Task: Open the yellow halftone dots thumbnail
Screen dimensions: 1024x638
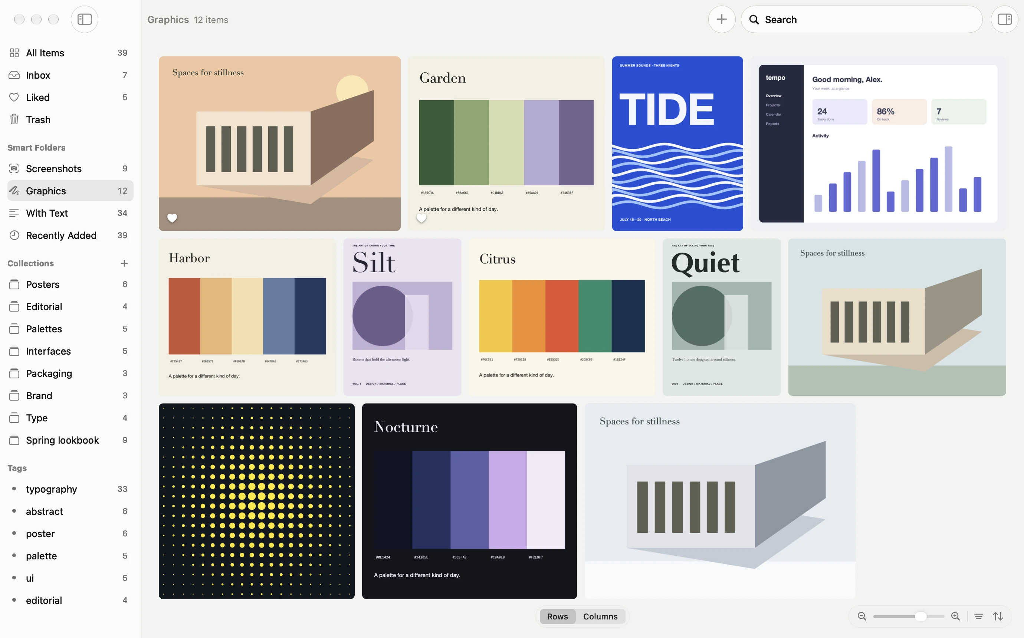Action: point(256,501)
